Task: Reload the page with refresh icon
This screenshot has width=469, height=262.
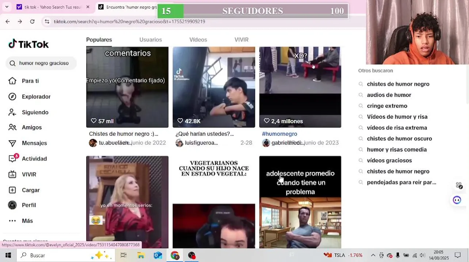Action: click(x=32, y=21)
